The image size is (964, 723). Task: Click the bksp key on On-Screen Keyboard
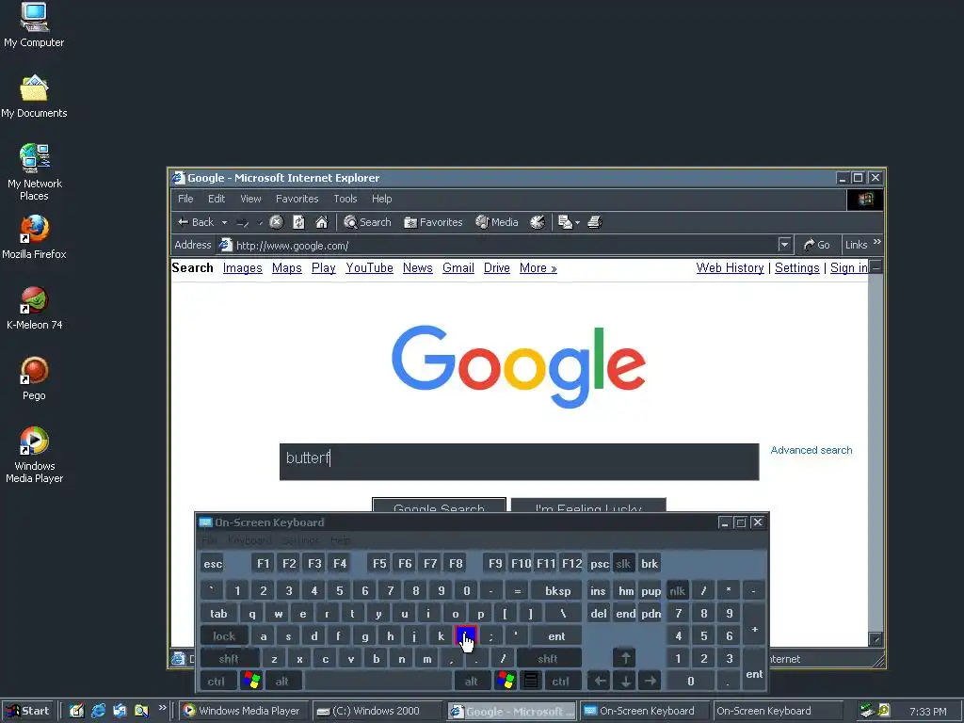point(557,591)
